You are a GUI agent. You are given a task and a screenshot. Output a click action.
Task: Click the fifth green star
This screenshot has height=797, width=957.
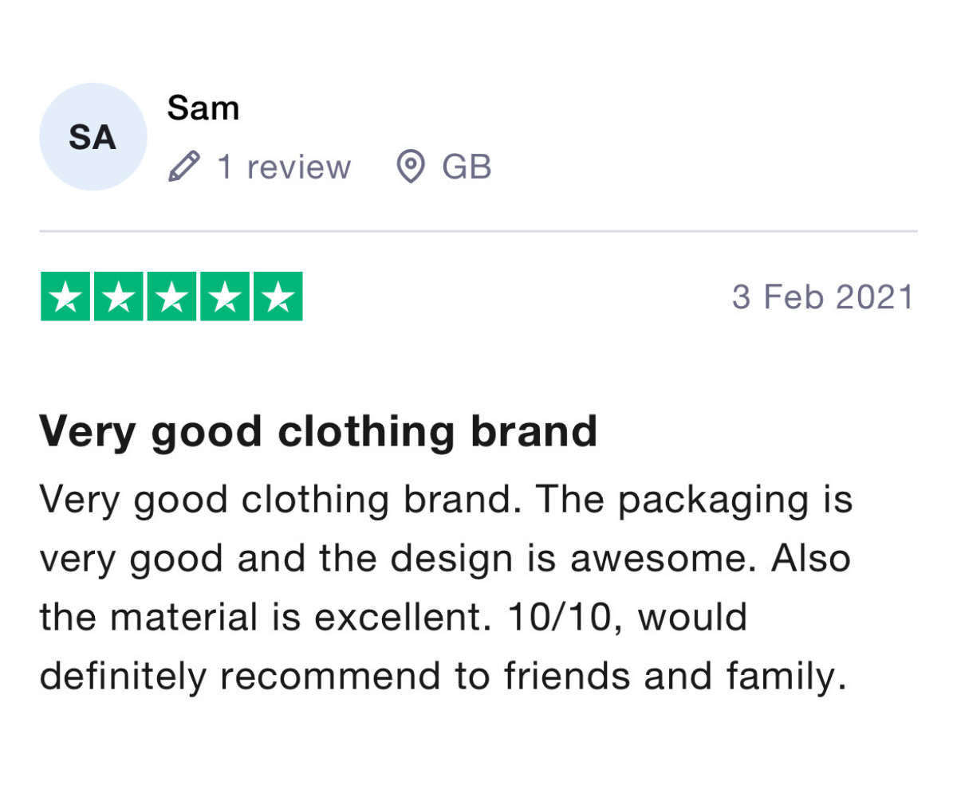click(x=278, y=296)
